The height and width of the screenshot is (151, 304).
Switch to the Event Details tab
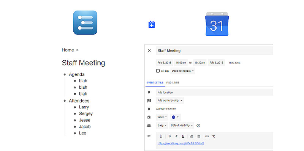click(x=155, y=83)
